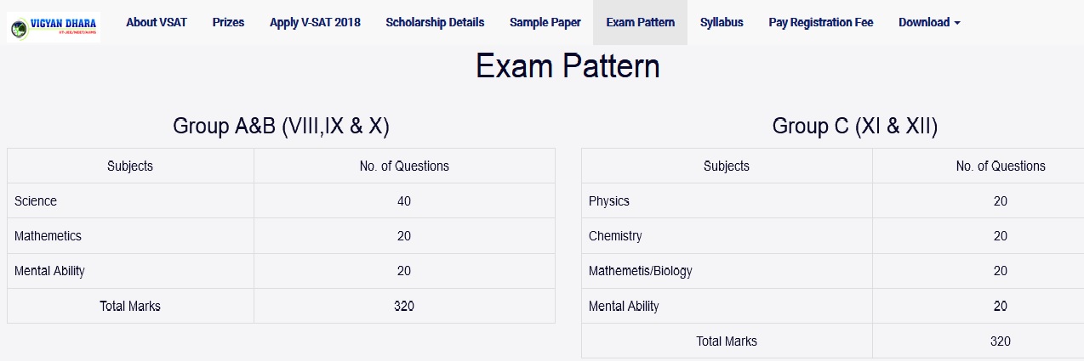Click the Mathemetis/Biology cell

coord(727,271)
